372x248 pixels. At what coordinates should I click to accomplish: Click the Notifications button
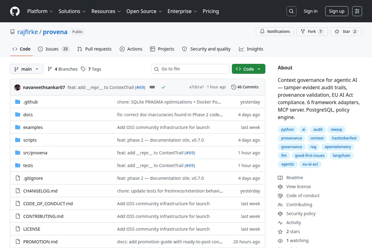(x=275, y=32)
